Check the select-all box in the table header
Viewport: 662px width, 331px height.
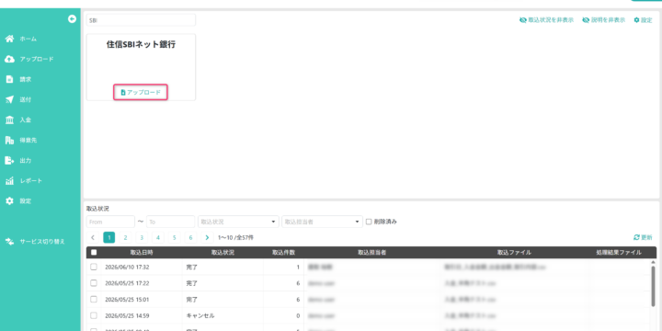tap(94, 253)
